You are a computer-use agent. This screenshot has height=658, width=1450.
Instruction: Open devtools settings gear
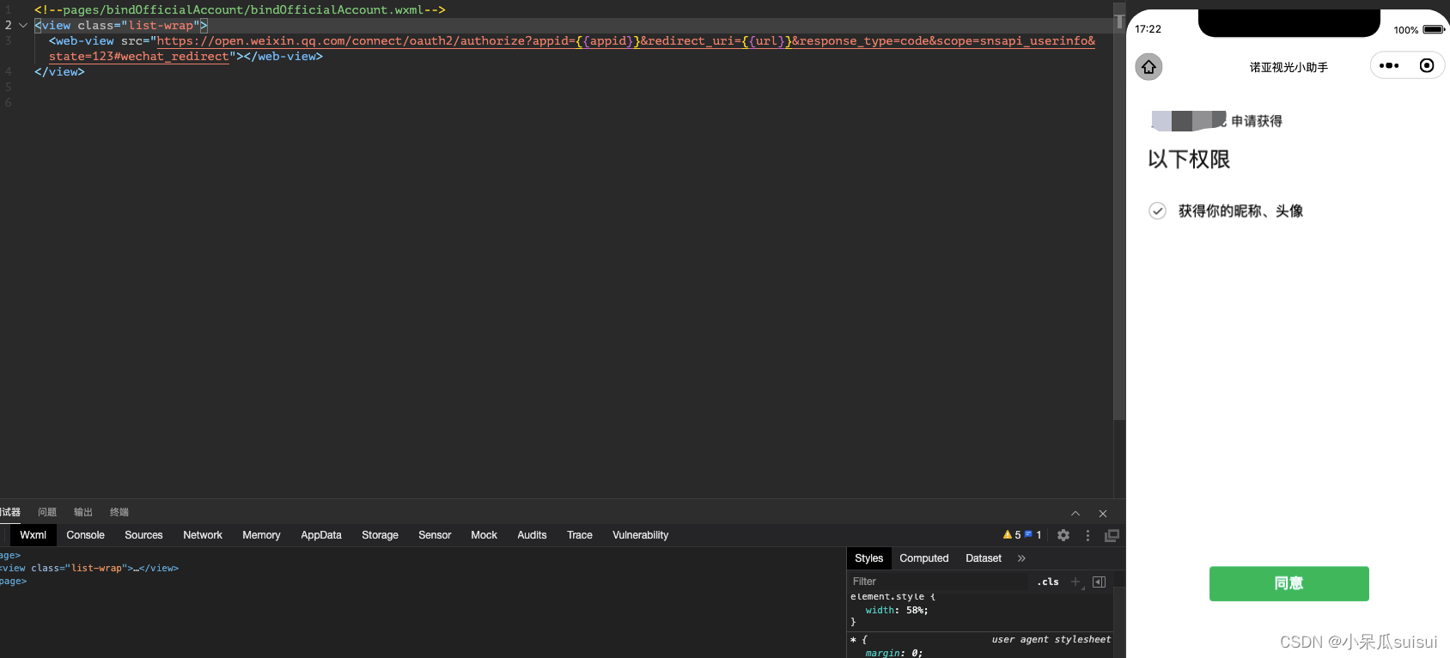coord(1063,535)
